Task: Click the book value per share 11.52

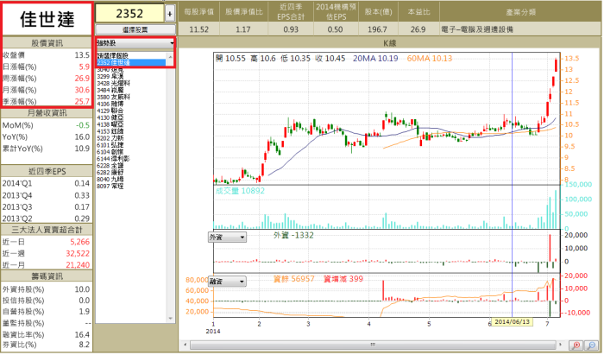Action: tap(198, 29)
